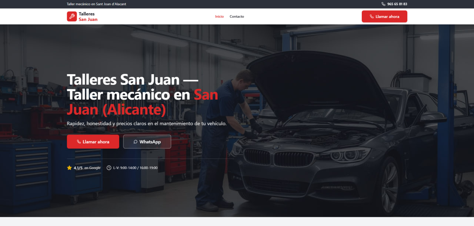Click the clock icon beside opening hours

pos(109,168)
